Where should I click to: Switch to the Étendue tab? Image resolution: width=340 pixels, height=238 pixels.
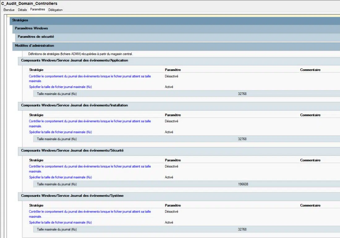9,10
